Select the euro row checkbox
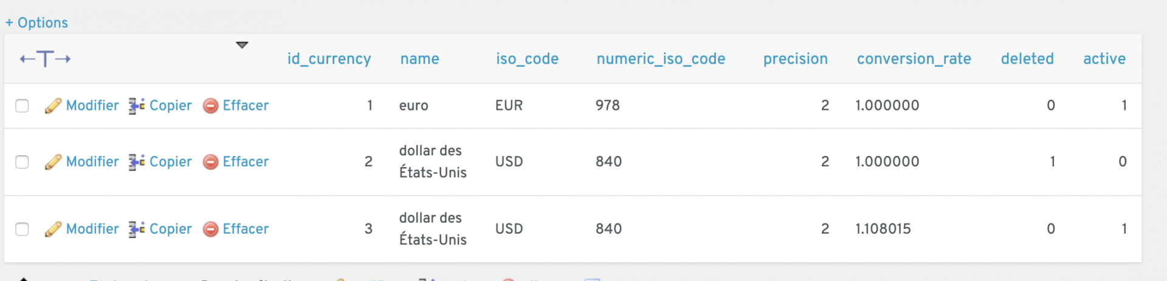 pyautogui.click(x=22, y=106)
